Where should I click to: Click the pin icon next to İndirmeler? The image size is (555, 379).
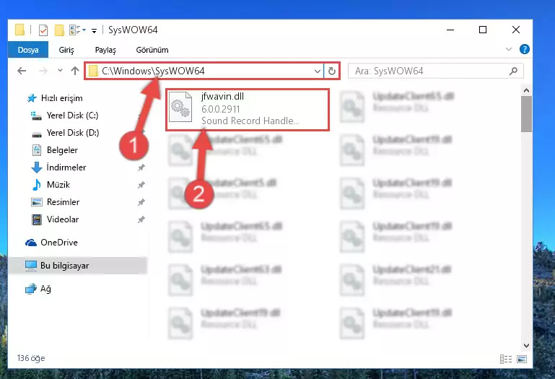pyautogui.click(x=141, y=167)
